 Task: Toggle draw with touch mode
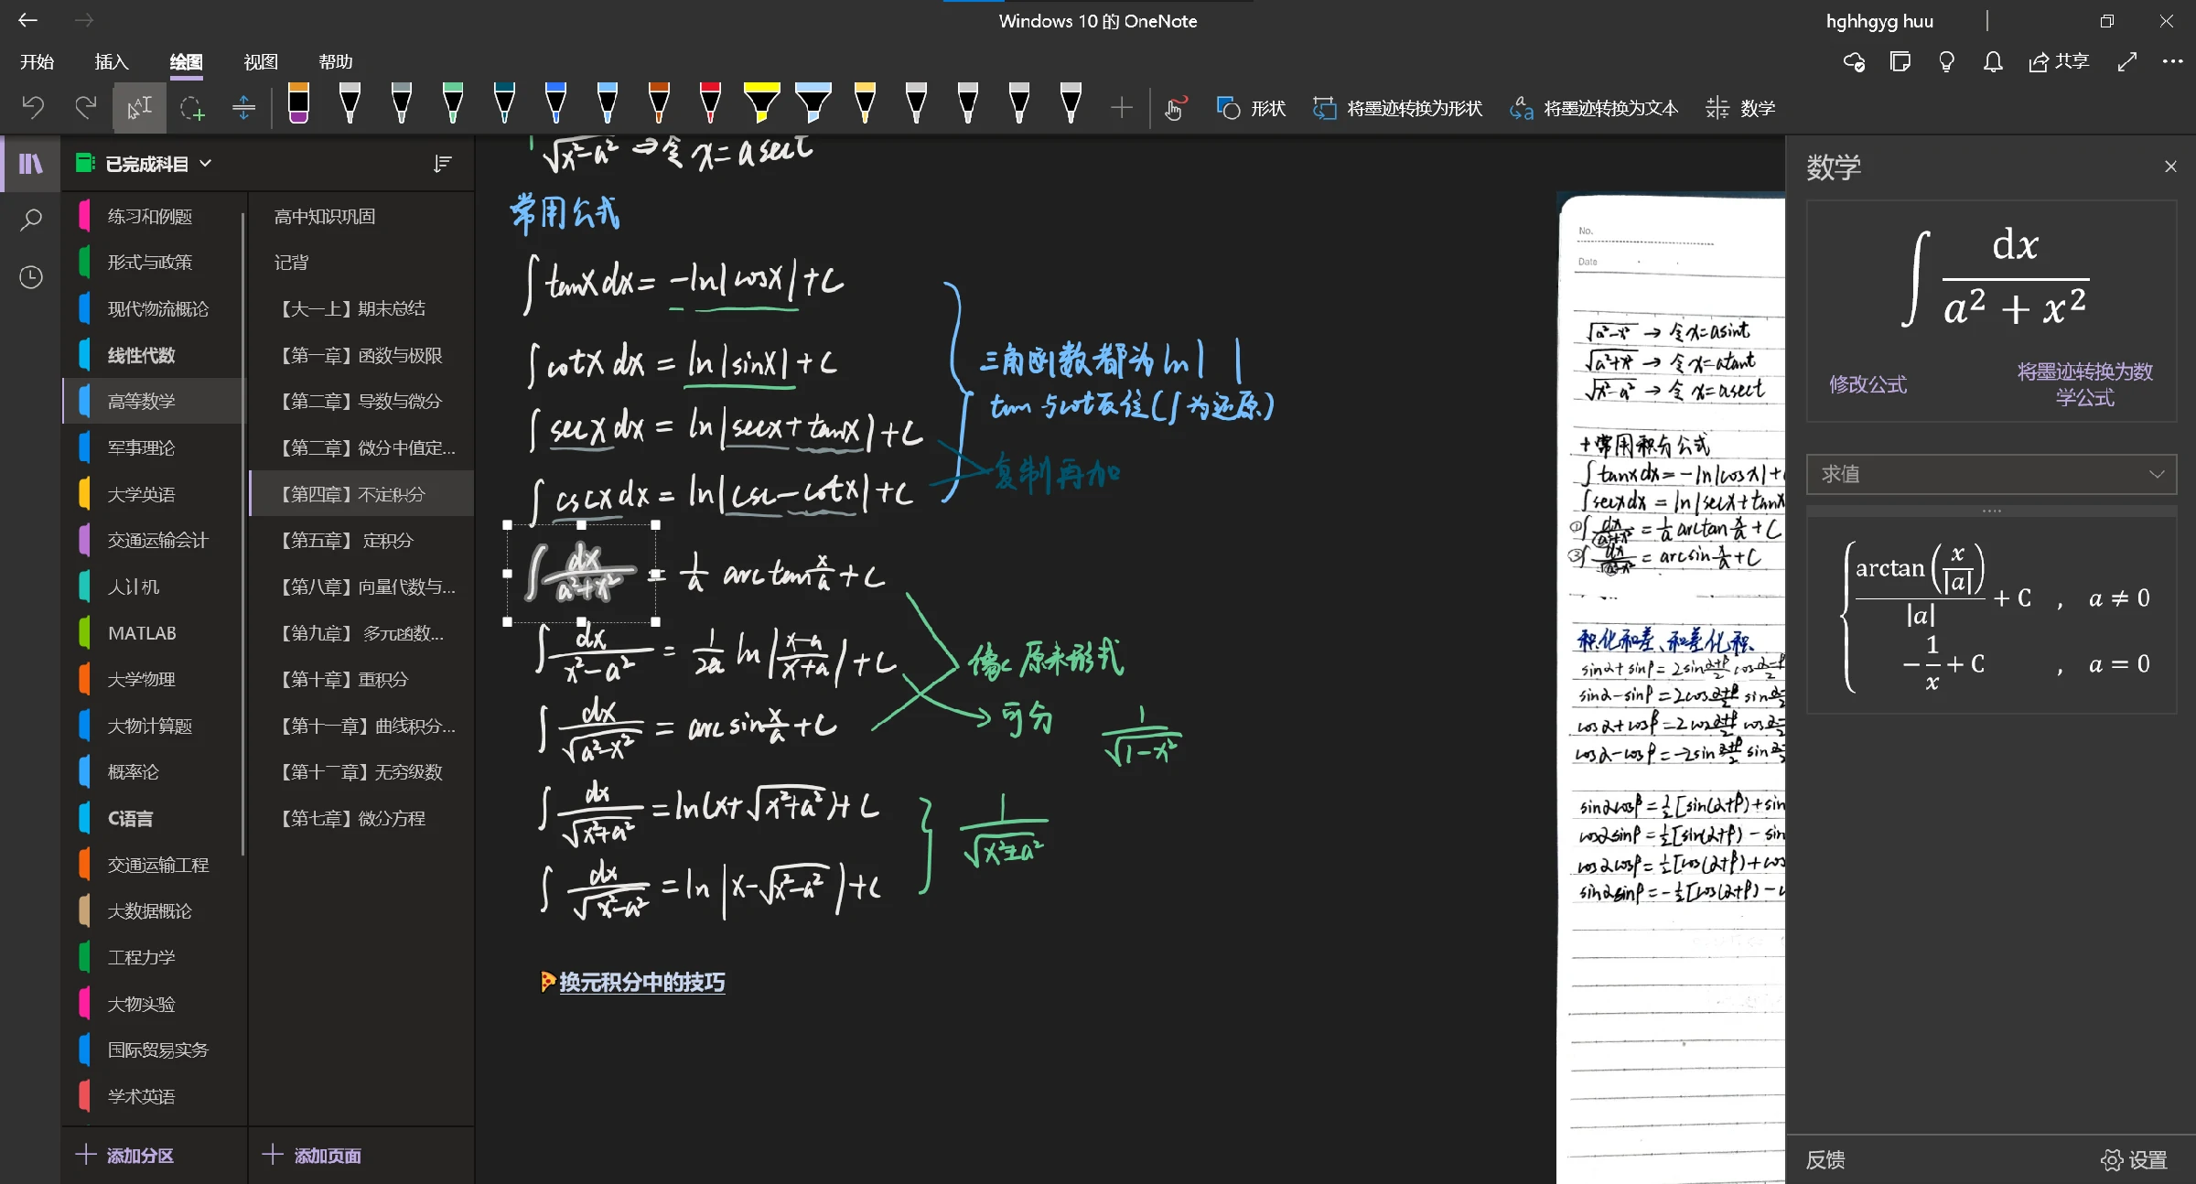pyautogui.click(x=1176, y=108)
